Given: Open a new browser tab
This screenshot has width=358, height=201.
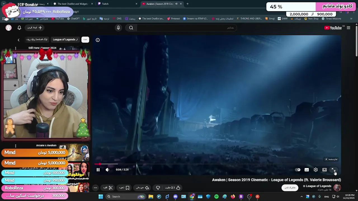Looking at the screenshot, I should pyautogui.click(x=188, y=4).
